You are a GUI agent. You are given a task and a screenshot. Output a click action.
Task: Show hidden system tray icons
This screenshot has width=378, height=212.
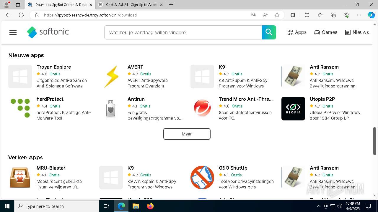click(x=318, y=206)
